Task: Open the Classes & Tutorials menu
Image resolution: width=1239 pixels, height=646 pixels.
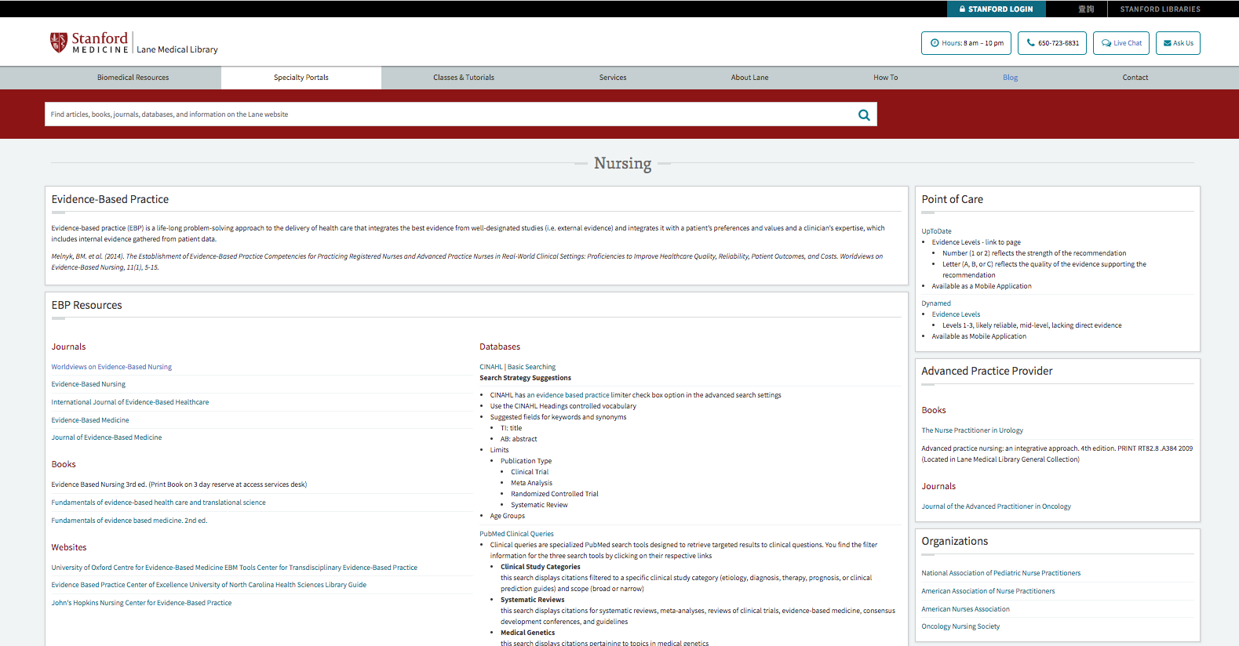Action: pyautogui.click(x=464, y=78)
